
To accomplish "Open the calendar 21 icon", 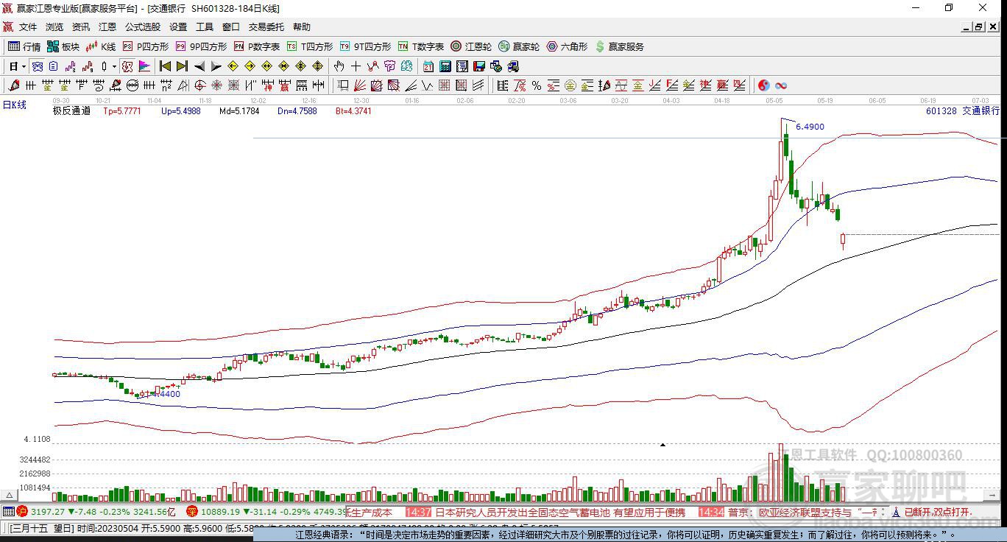I will coord(428,66).
